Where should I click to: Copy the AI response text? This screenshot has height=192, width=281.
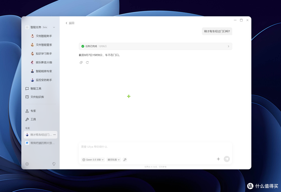point(81,62)
